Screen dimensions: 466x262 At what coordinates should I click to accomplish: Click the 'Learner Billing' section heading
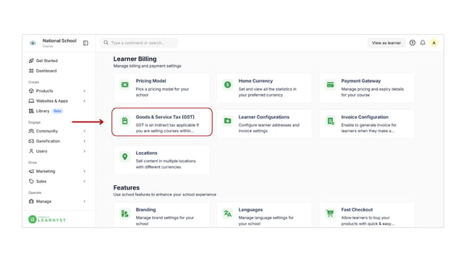(135, 59)
